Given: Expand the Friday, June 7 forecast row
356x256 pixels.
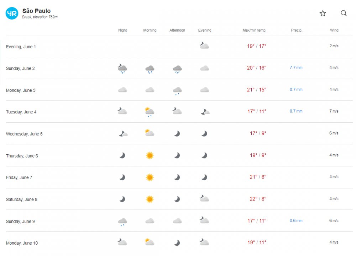Looking at the screenshot, I should [19, 177].
